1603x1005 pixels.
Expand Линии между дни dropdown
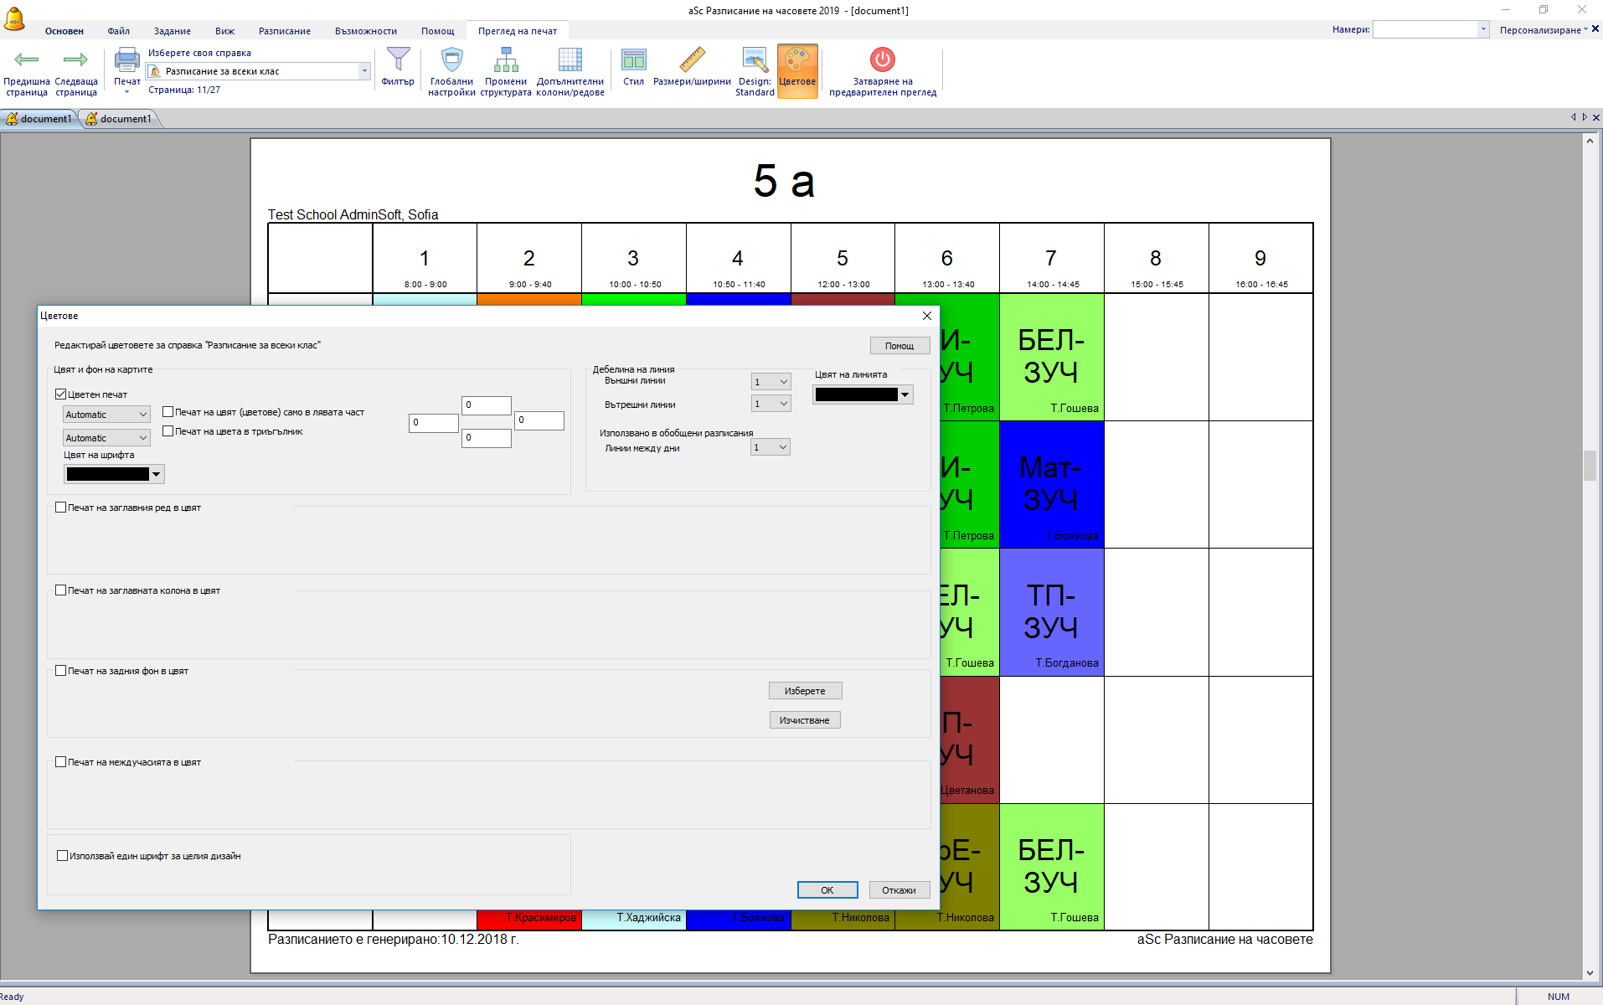(x=783, y=447)
